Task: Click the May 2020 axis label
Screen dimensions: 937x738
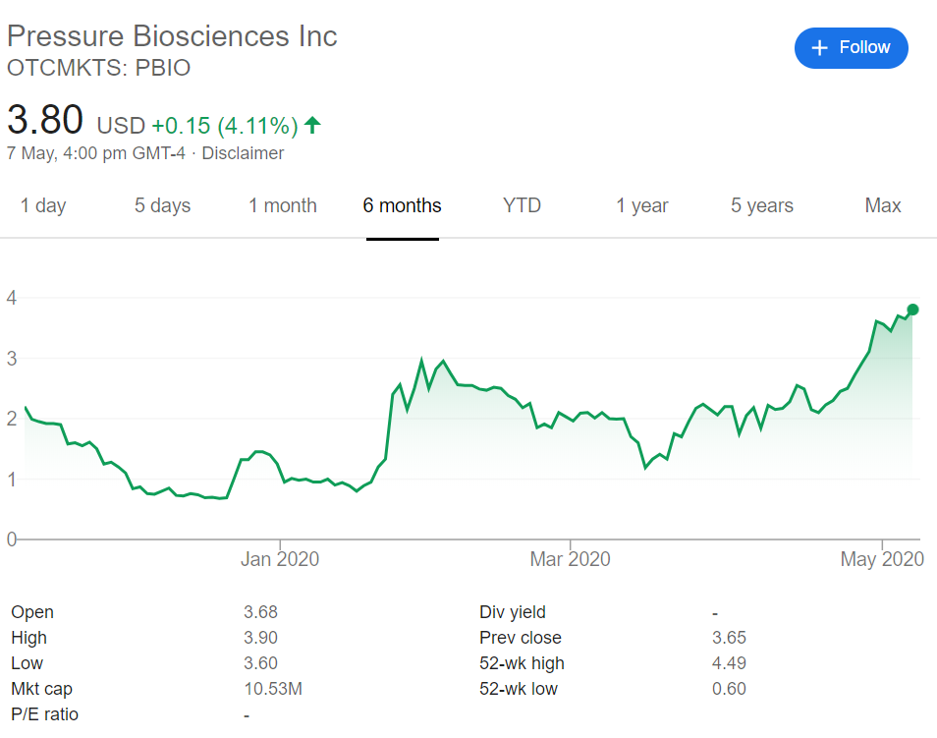Action: point(882,559)
